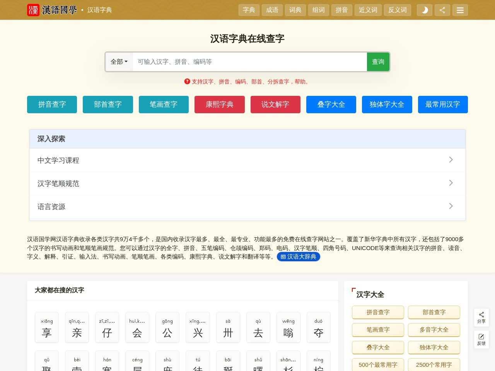Open 拼音 nav item
Viewport: 495px width, 371px height.
342,10
